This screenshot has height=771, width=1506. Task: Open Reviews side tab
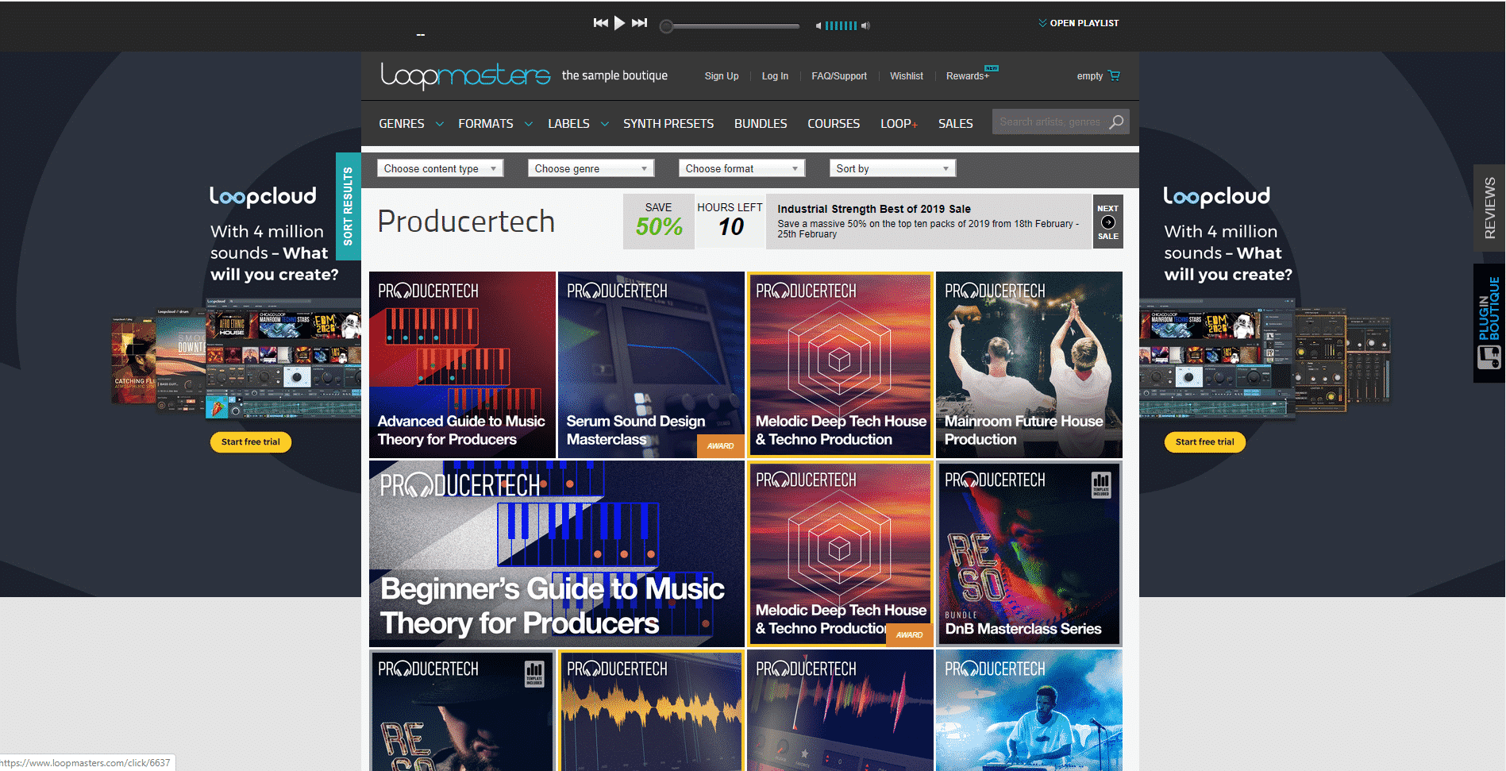(x=1489, y=207)
